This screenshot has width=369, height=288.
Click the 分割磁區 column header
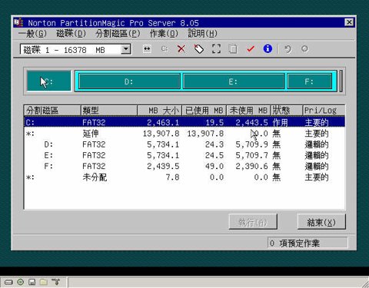[52, 111]
